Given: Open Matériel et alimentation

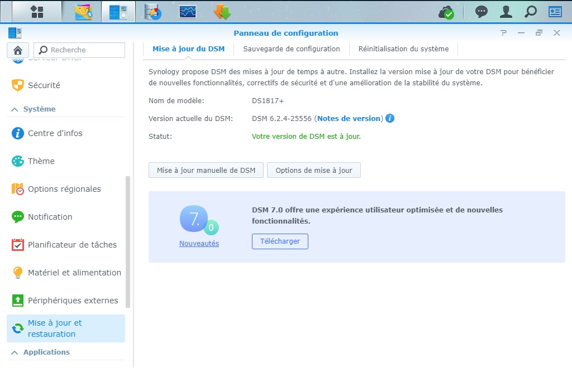Looking at the screenshot, I should click(66, 273).
